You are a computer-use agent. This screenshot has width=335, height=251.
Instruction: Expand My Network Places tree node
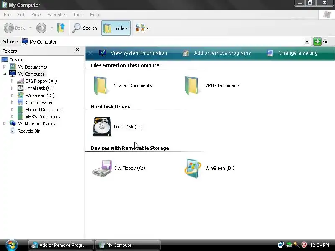tap(4, 123)
